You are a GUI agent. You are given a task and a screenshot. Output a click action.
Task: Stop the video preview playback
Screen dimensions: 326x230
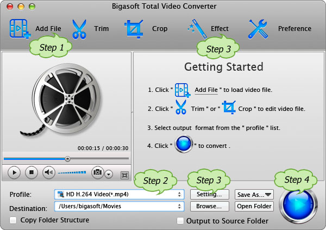(x=32, y=172)
